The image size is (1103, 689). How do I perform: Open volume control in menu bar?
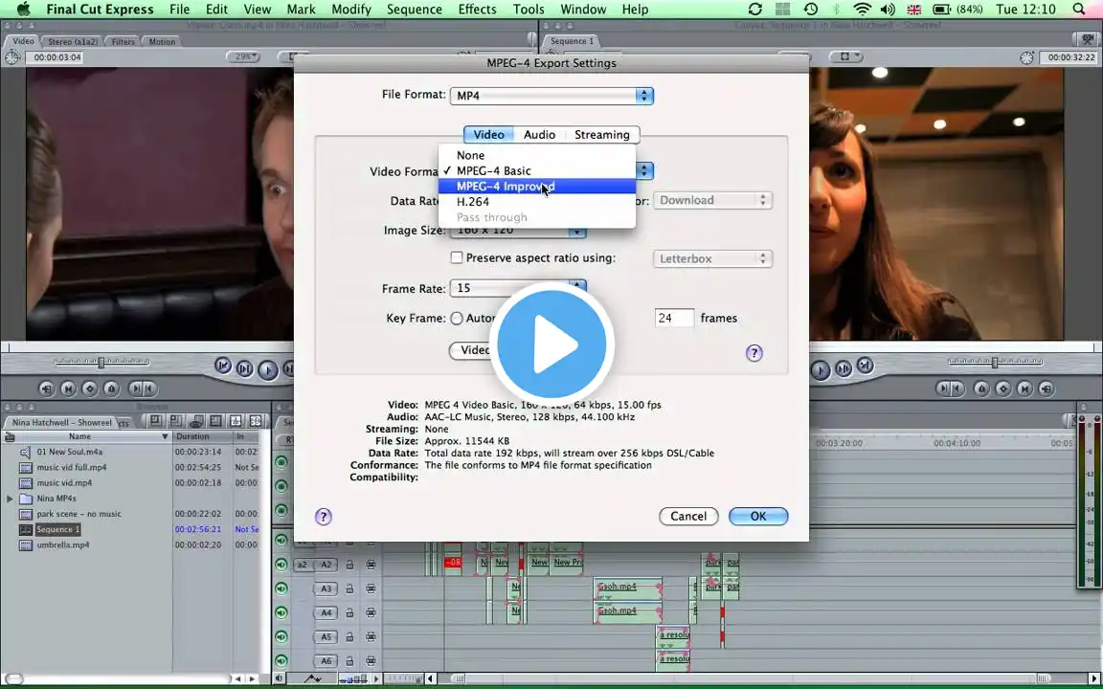coord(888,10)
